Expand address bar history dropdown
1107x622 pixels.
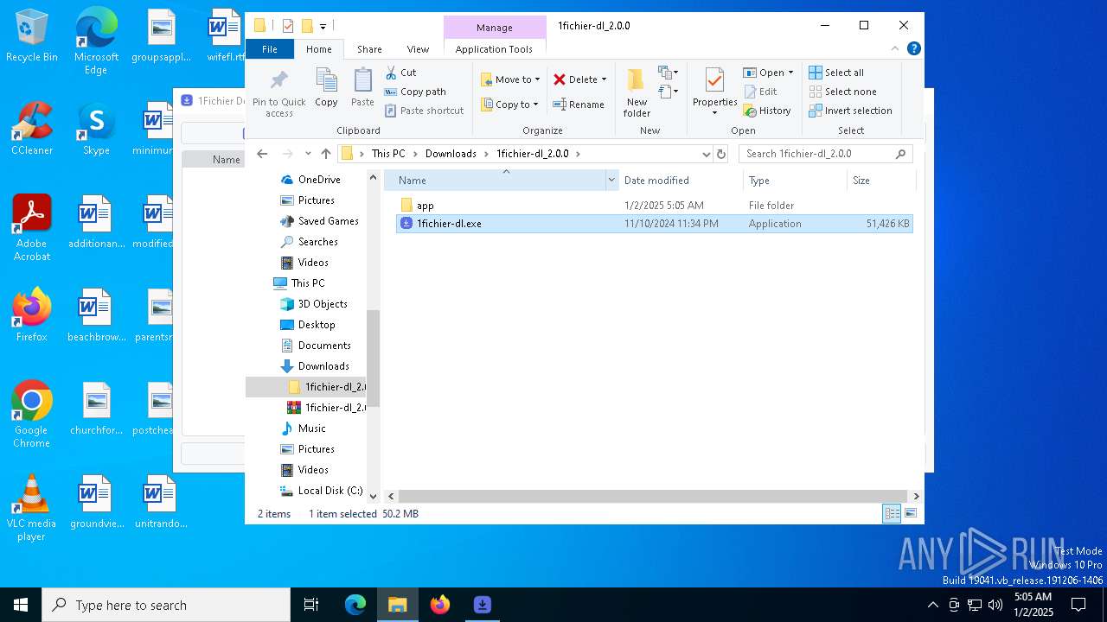pyautogui.click(x=707, y=154)
